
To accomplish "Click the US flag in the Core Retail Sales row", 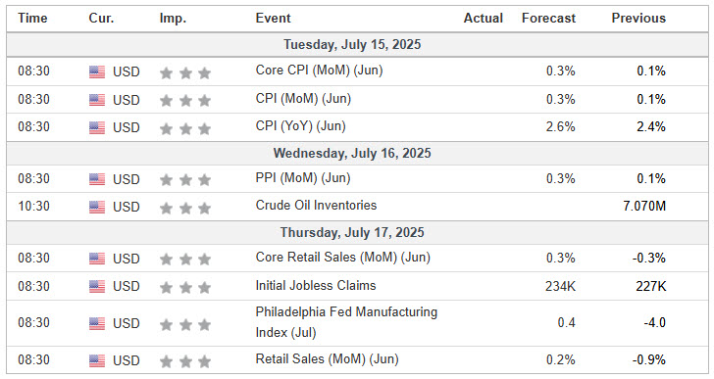I will coord(97,259).
